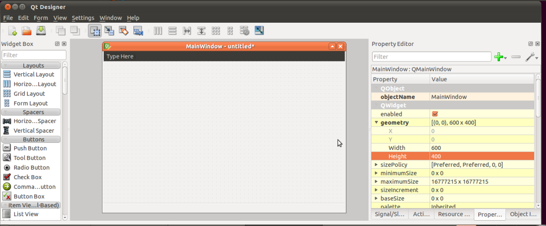The height and width of the screenshot is (226, 546).
Task: Select Button Box widget
Action: pos(31,196)
